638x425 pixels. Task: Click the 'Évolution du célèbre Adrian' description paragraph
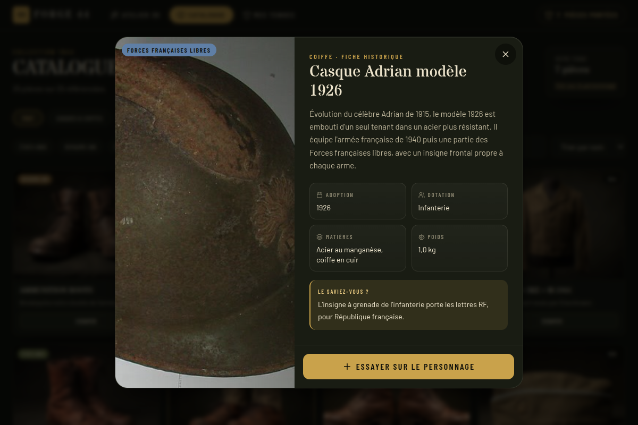coord(406,140)
